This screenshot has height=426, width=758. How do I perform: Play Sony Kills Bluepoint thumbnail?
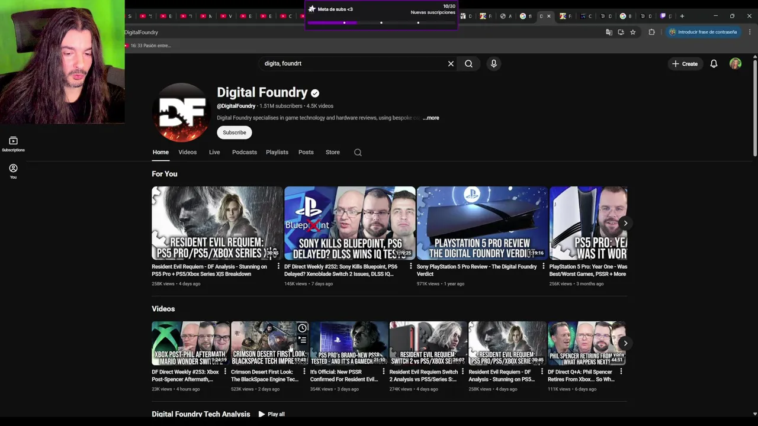tap(350, 223)
